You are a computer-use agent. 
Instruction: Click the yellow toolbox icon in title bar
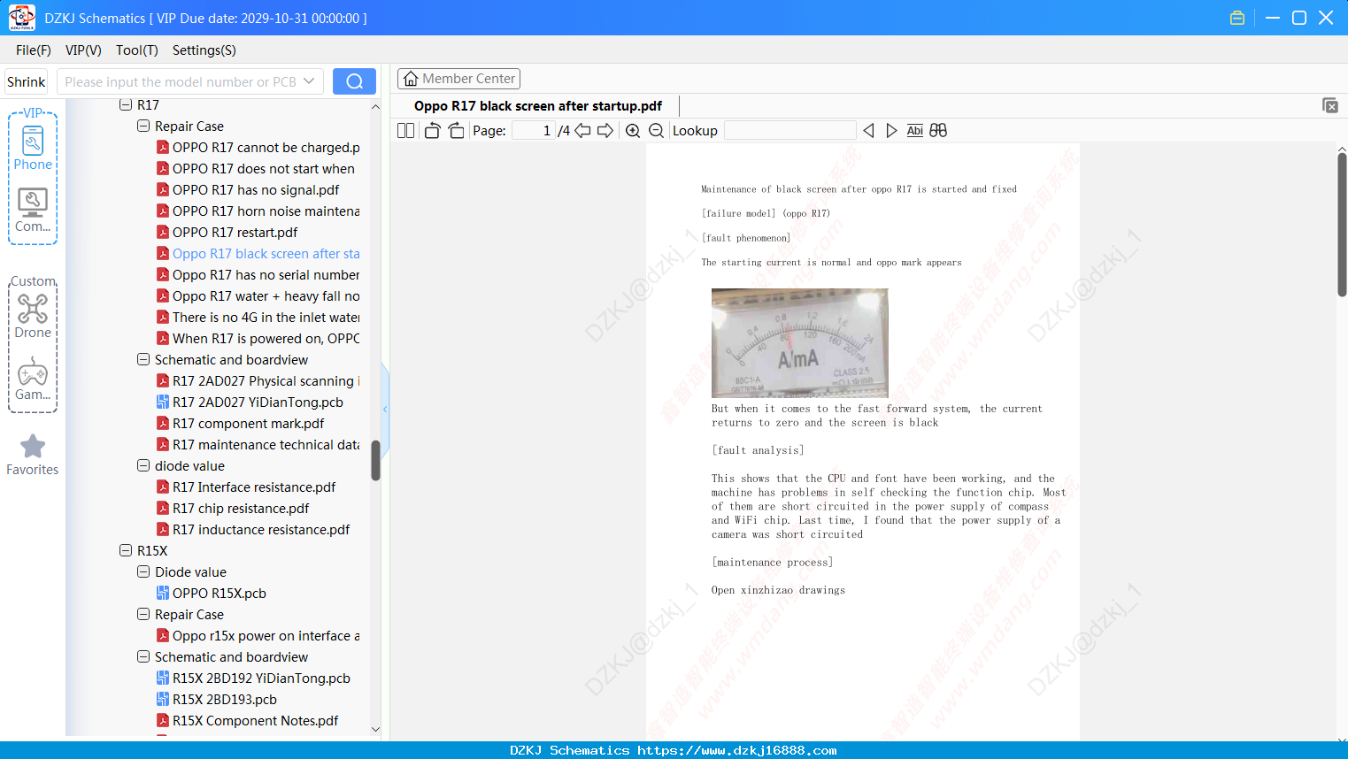pyautogui.click(x=1237, y=18)
